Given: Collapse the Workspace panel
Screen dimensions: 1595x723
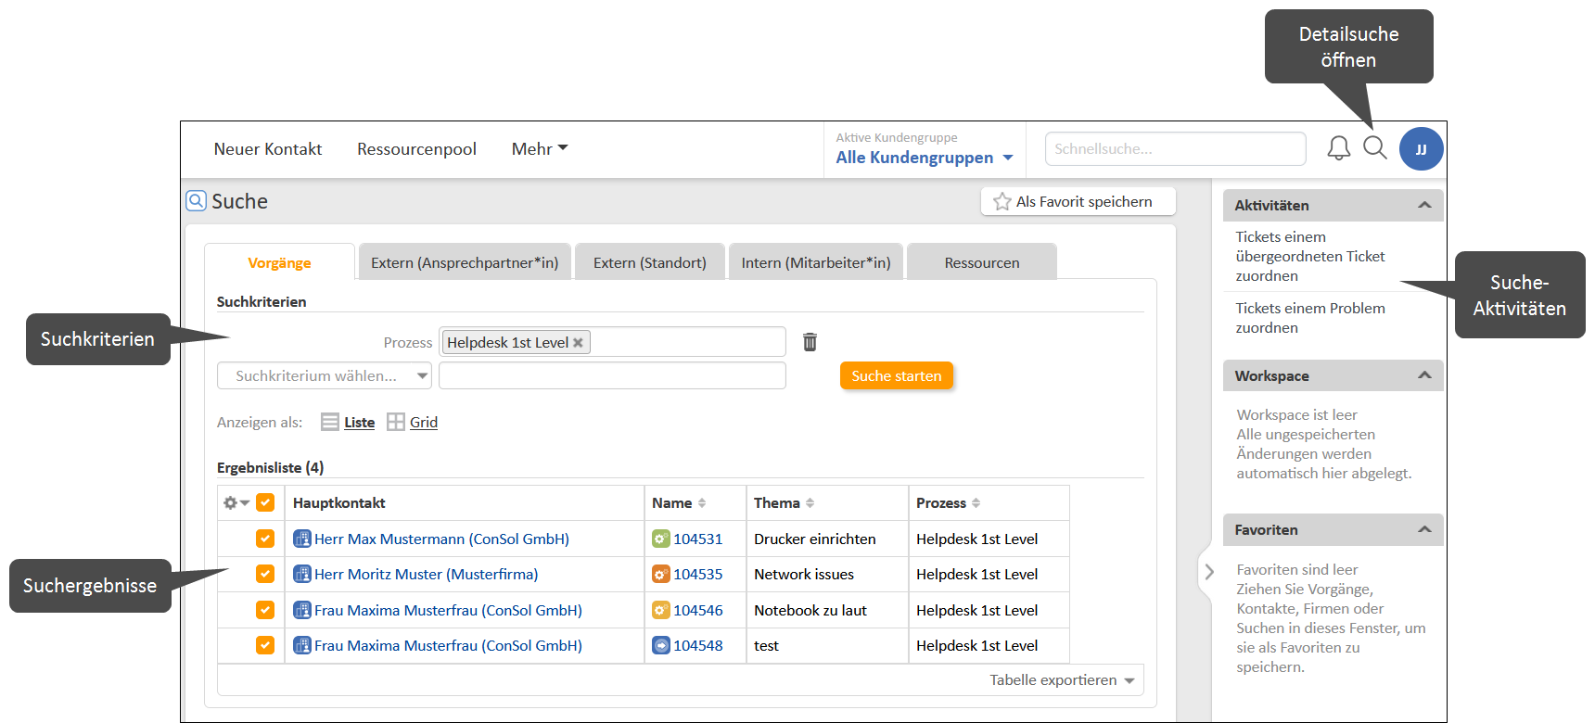Looking at the screenshot, I should click(x=1425, y=375).
